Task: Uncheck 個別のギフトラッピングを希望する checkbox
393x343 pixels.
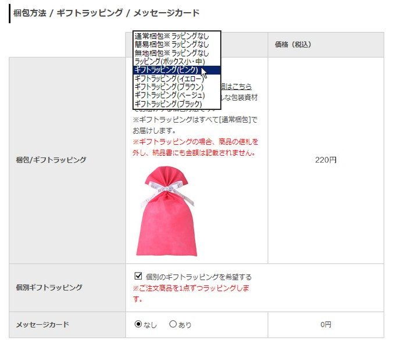Action: [138, 276]
